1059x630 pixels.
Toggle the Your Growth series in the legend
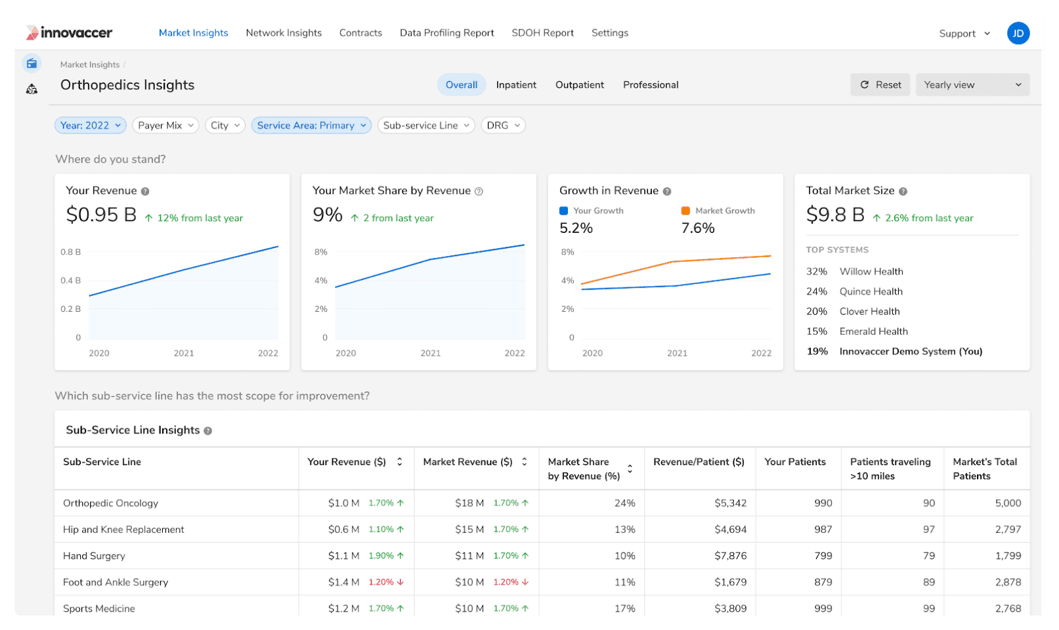(x=592, y=210)
